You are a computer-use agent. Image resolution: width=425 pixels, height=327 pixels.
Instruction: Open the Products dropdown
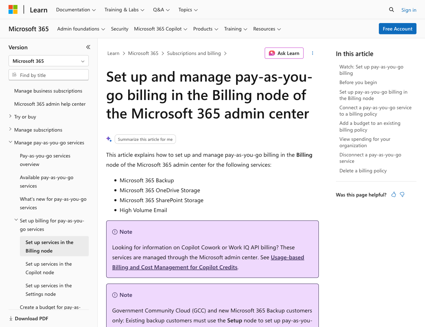tap(206, 29)
